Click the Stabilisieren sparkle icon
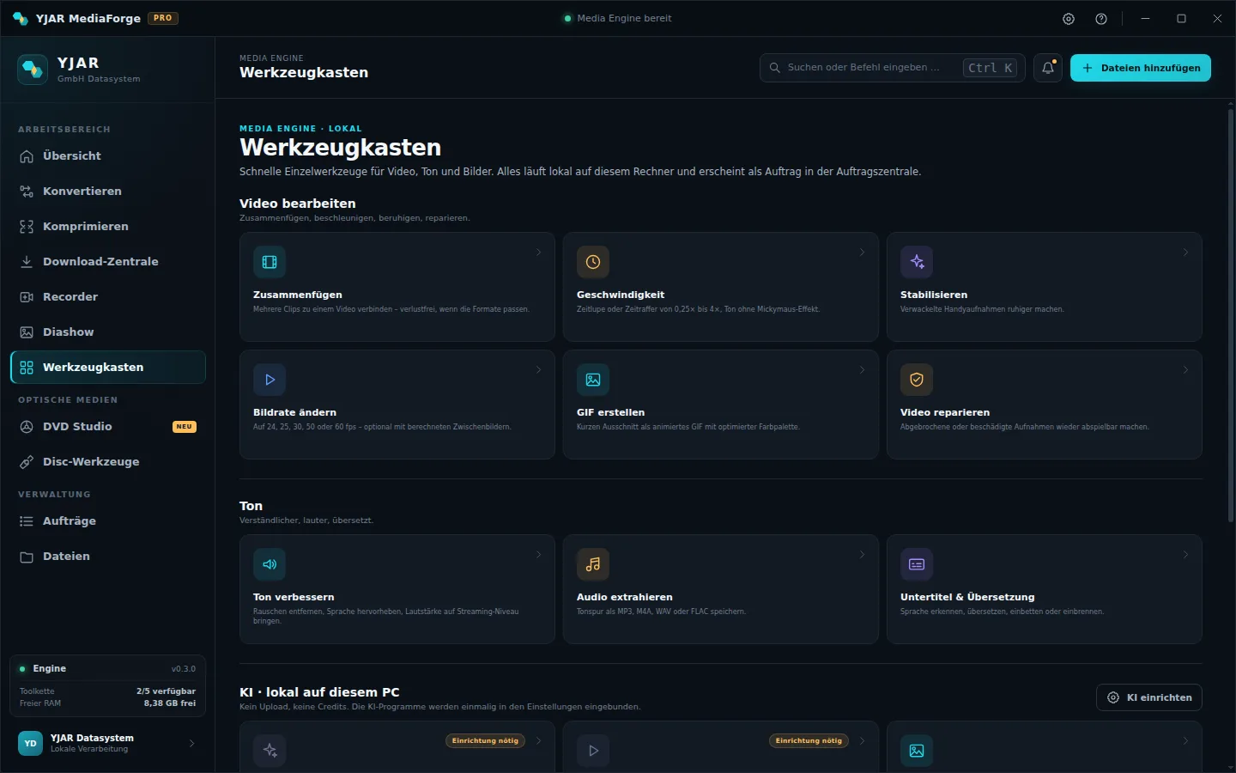Image resolution: width=1236 pixels, height=773 pixels. point(917,262)
